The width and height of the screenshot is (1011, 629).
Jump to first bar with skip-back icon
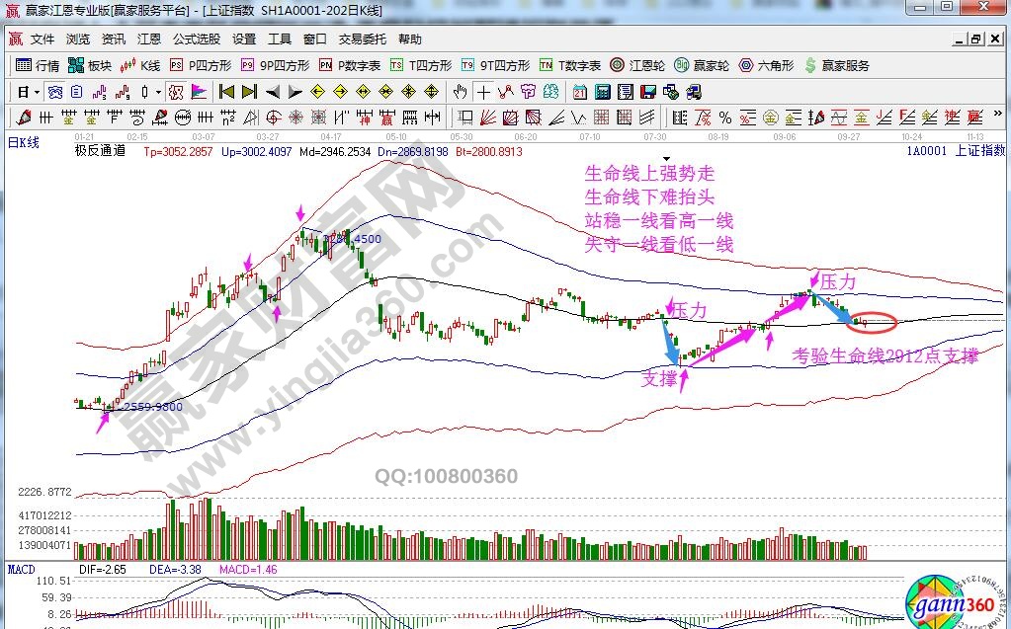226,92
